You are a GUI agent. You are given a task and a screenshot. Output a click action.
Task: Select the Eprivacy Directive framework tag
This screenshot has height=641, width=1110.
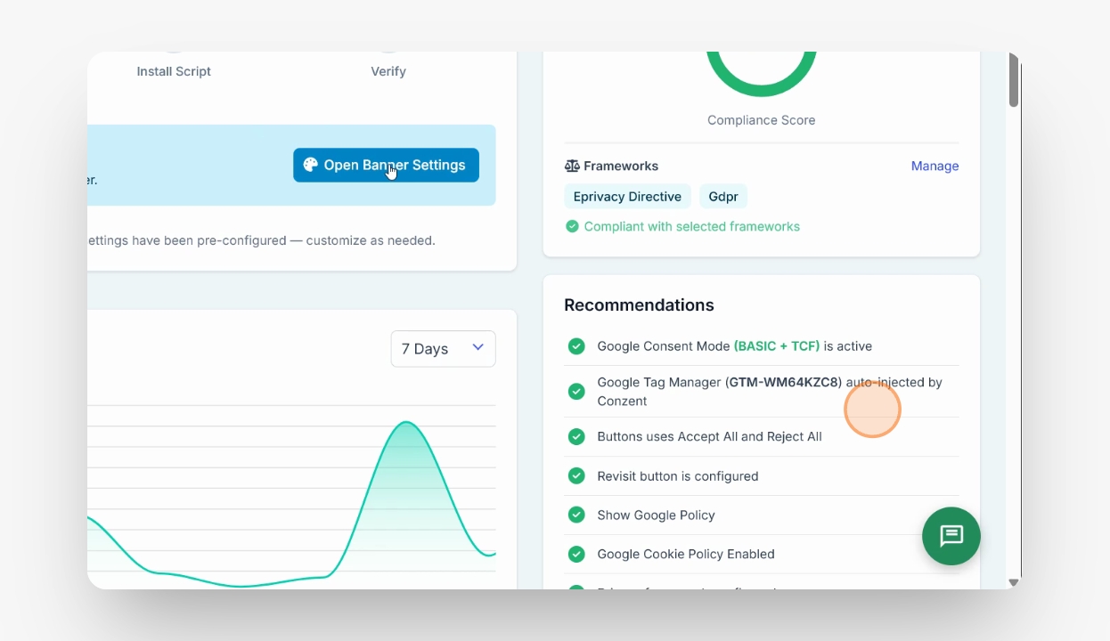pos(627,197)
